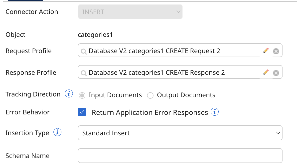Click the Insertion Type chevron arrow
This screenshot has width=297, height=166.
pyautogui.click(x=278, y=133)
